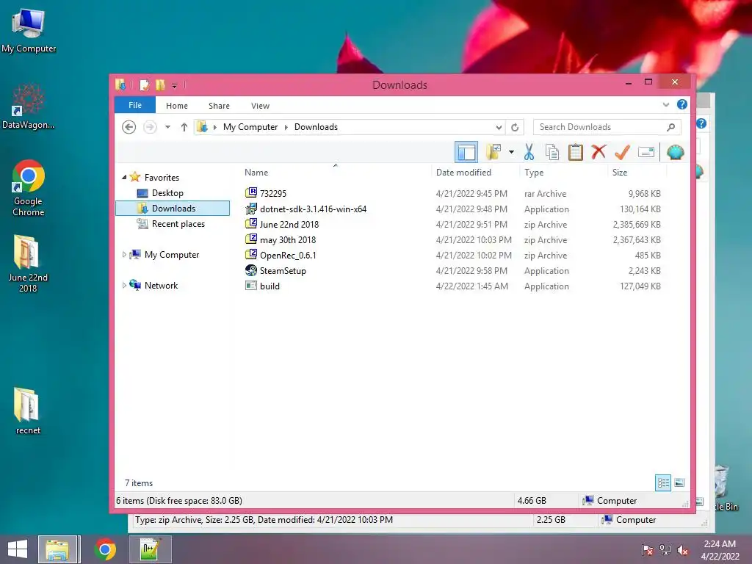Click My Computer in the address path
752x564 pixels.
pos(250,127)
